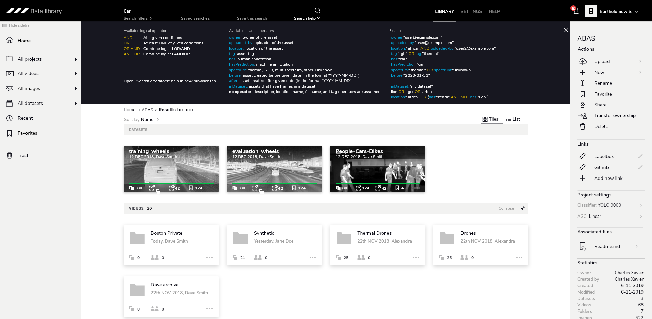Viewport: 652px width, 319px height.
Task: Open Search operators help in new tab
Action: click(x=169, y=81)
